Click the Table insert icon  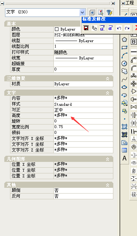(x=124, y=150)
